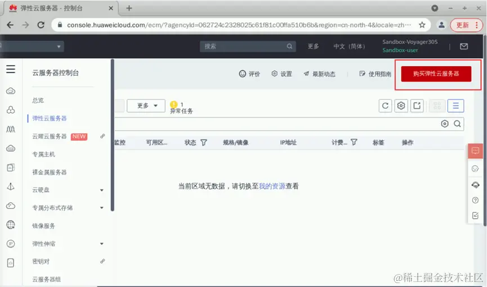Screen dimensions: 487x287
Task: Click the browser forward arrow
Action: click(x=25, y=25)
